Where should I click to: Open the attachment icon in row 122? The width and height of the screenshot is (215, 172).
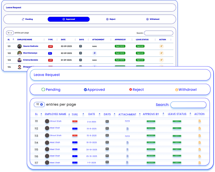(x=94, y=53)
